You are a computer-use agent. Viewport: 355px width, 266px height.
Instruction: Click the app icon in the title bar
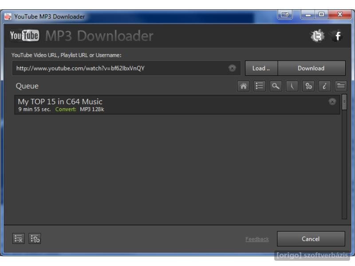point(8,16)
